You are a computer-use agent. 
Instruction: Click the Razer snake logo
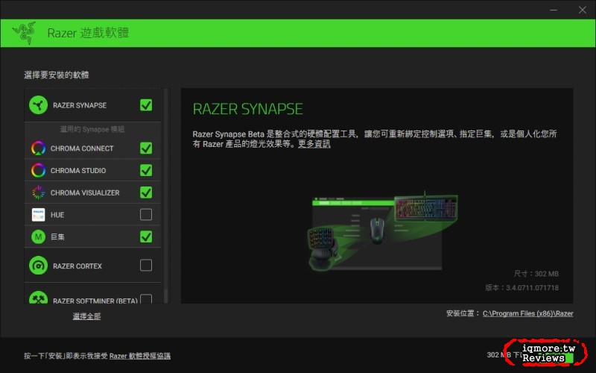tap(25, 33)
